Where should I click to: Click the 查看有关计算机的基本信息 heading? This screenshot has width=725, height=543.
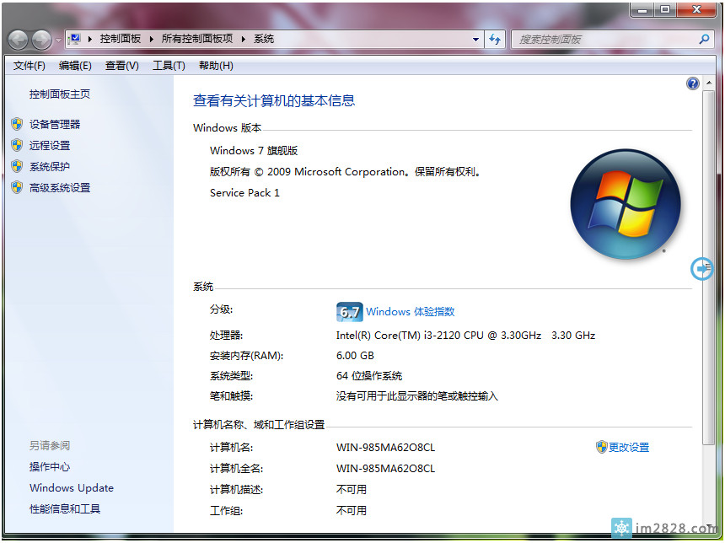pos(274,101)
